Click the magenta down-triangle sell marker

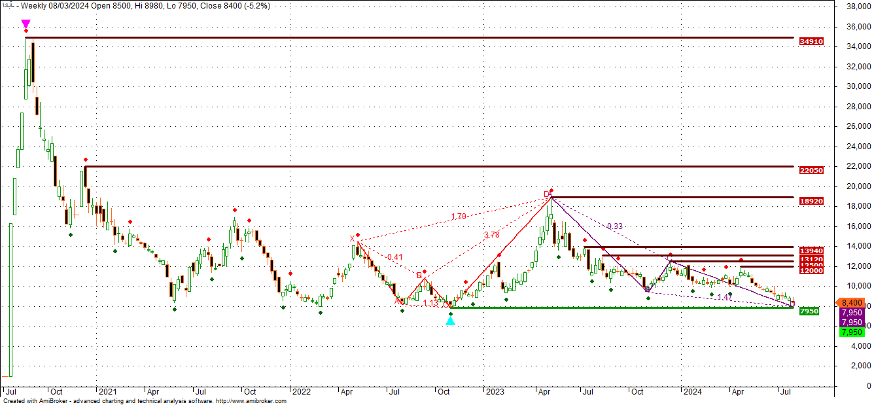pyautogui.click(x=26, y=24)
